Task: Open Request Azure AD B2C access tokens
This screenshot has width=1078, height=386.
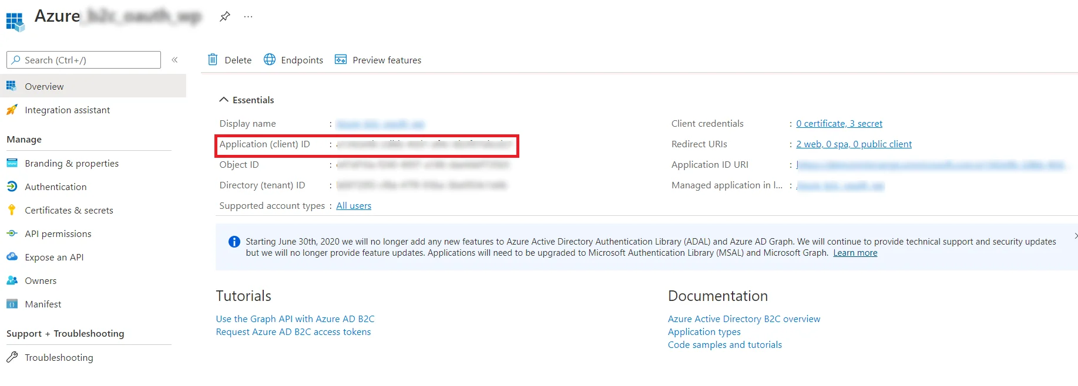Action: [293, 332]
